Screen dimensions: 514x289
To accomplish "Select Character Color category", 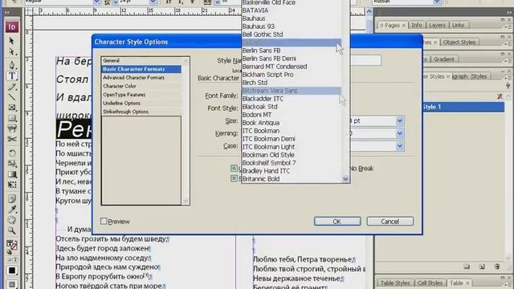I will pos(141,86).
